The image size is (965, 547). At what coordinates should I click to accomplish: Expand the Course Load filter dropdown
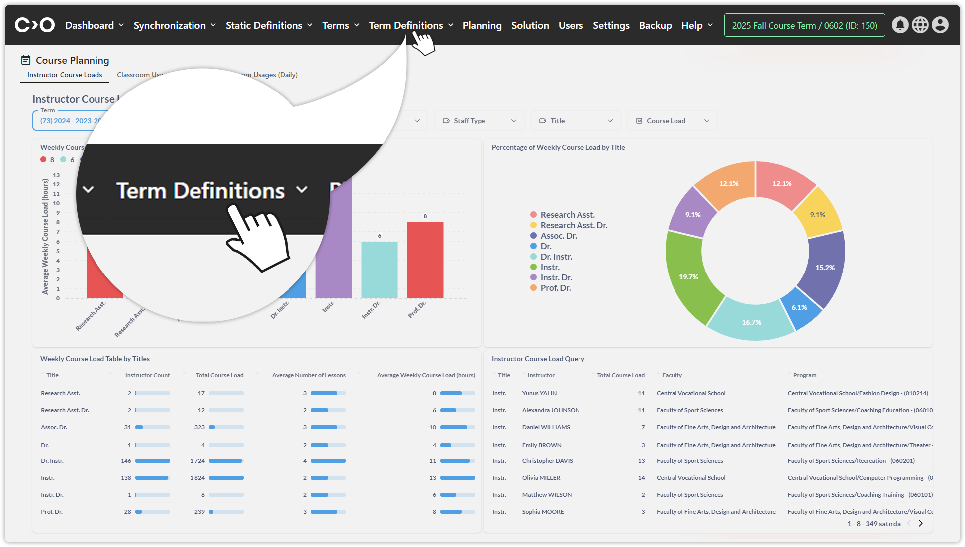point(672,121)
